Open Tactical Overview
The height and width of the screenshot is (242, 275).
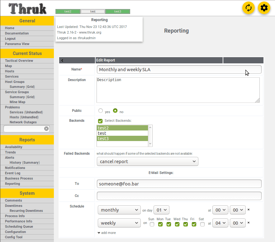click(x=19, y=61)
